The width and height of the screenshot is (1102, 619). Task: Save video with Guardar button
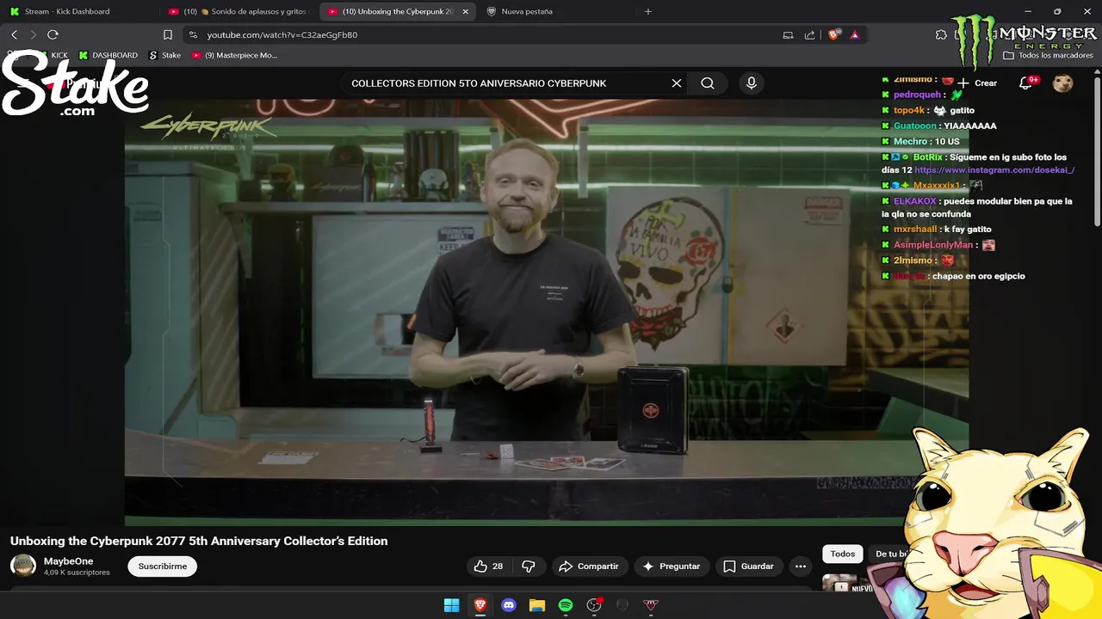pyautogui.click(x=749, y=567)
